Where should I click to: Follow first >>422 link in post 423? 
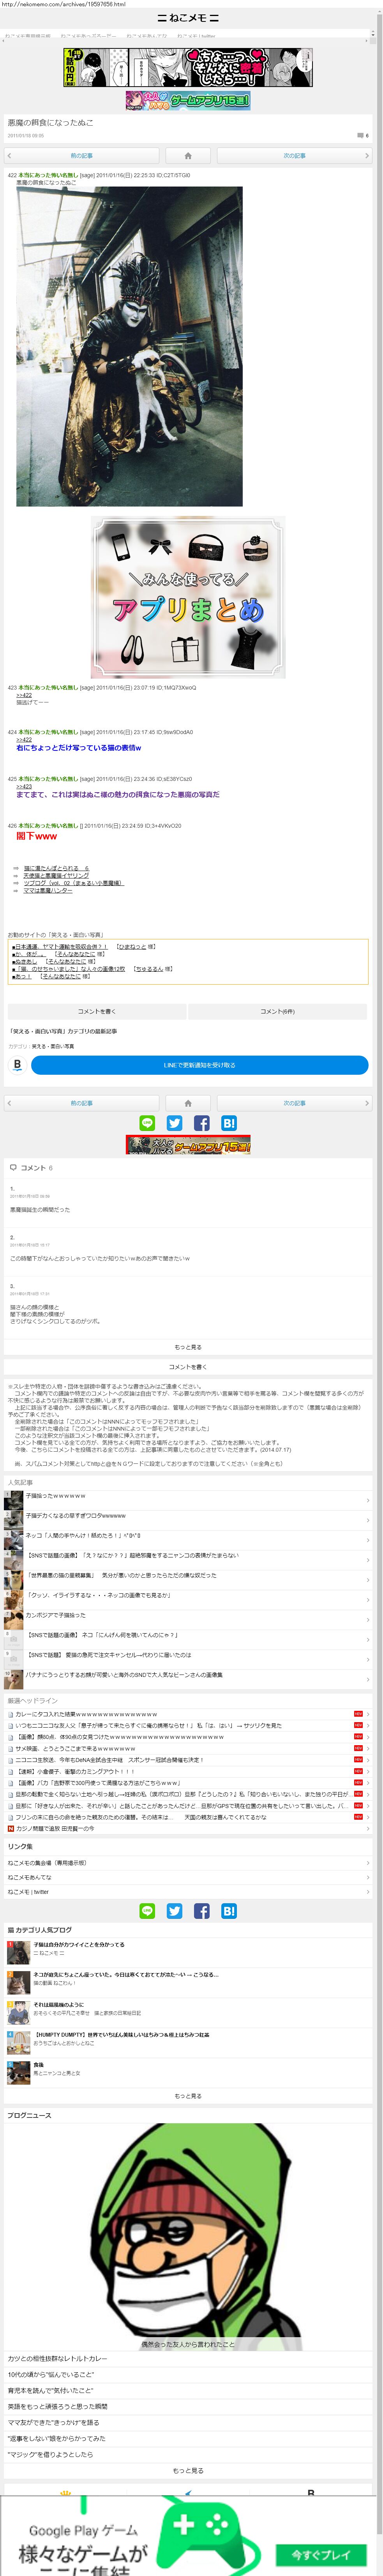(x=24, y=695)
